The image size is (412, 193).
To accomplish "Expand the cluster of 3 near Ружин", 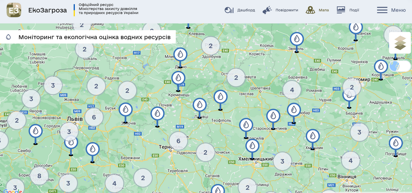I will [359, 132].
